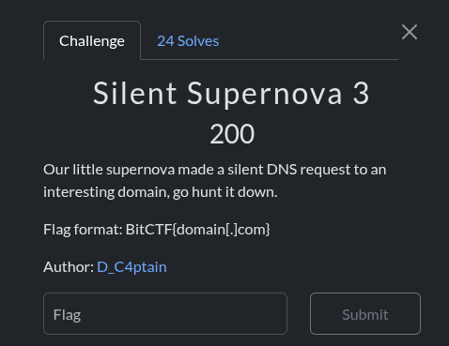Close the challenge dialog with the X icon
Viewport: 449px width, 346px height.
coord(410,32)
